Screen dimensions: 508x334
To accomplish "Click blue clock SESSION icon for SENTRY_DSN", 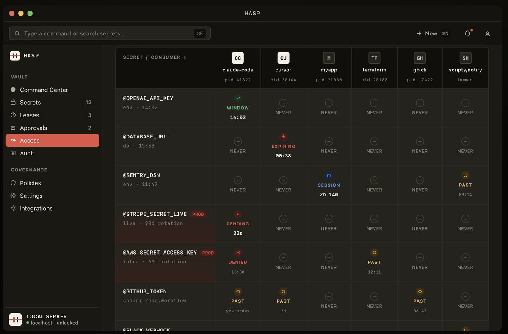I will click(x=329, y=175).
